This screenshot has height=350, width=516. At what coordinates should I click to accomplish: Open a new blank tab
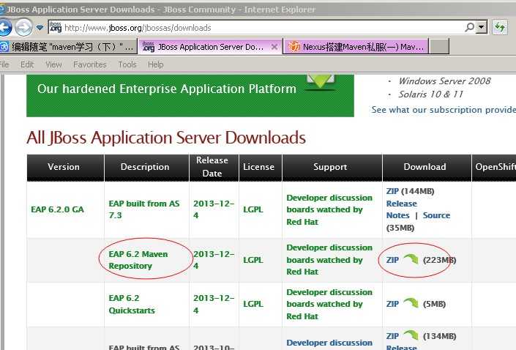439,47
